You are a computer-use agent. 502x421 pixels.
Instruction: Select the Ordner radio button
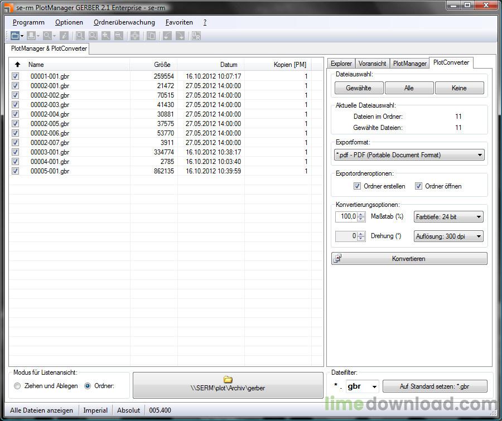(88, 386)
